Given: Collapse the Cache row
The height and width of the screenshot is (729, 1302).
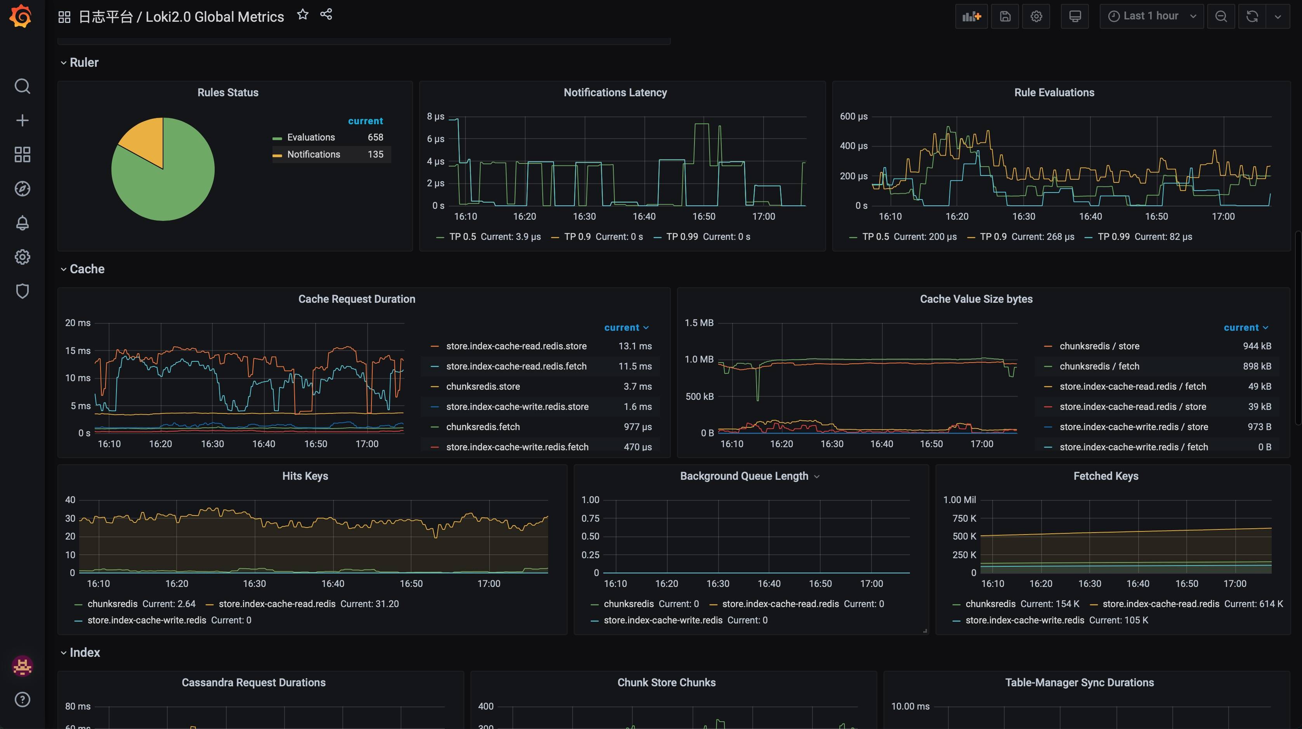Looking at the screenshot, I should [87, 269].
